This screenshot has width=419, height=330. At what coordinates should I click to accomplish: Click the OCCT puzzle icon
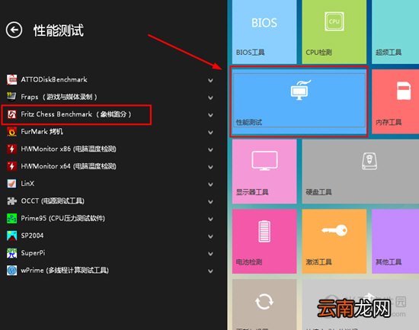[x=11, y=201]
